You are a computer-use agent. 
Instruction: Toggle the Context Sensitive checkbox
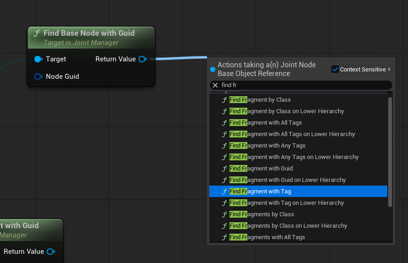coord(335,70)
